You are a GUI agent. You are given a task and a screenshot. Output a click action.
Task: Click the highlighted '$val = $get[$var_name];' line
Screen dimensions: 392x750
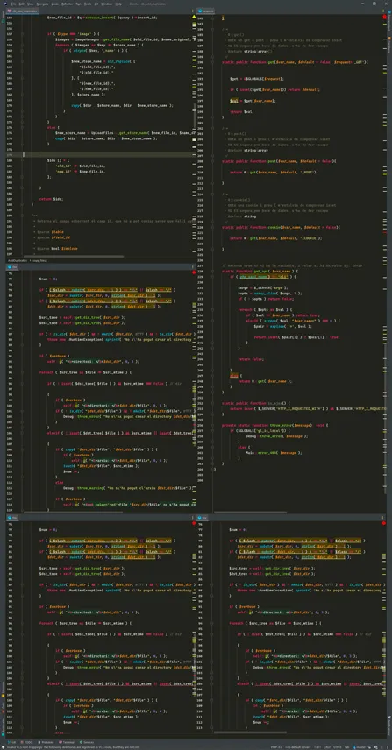pos(251,101)
